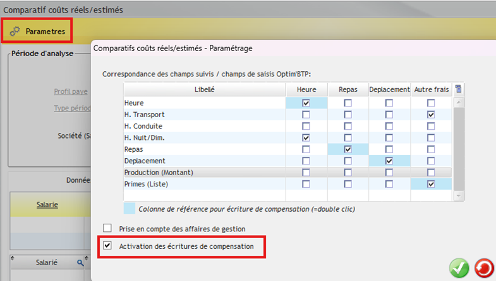Click the vertical scrollbar thumb of table
The height and width of the screenshot is (281, 496).
[x=459, y=149]
